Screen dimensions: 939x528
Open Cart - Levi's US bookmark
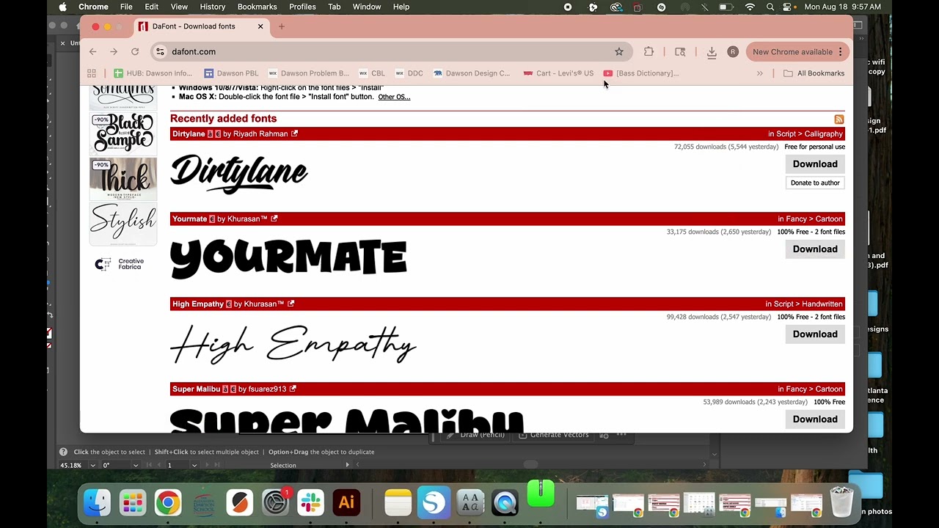coord(558,73)
